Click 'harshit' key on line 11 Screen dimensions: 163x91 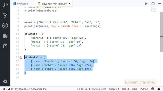(38, 38)
